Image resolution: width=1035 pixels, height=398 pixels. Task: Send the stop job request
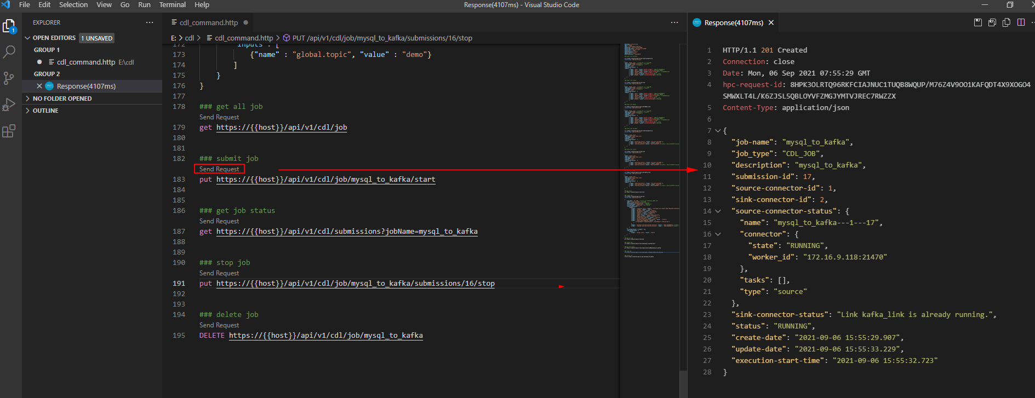(x=219, y=273)
